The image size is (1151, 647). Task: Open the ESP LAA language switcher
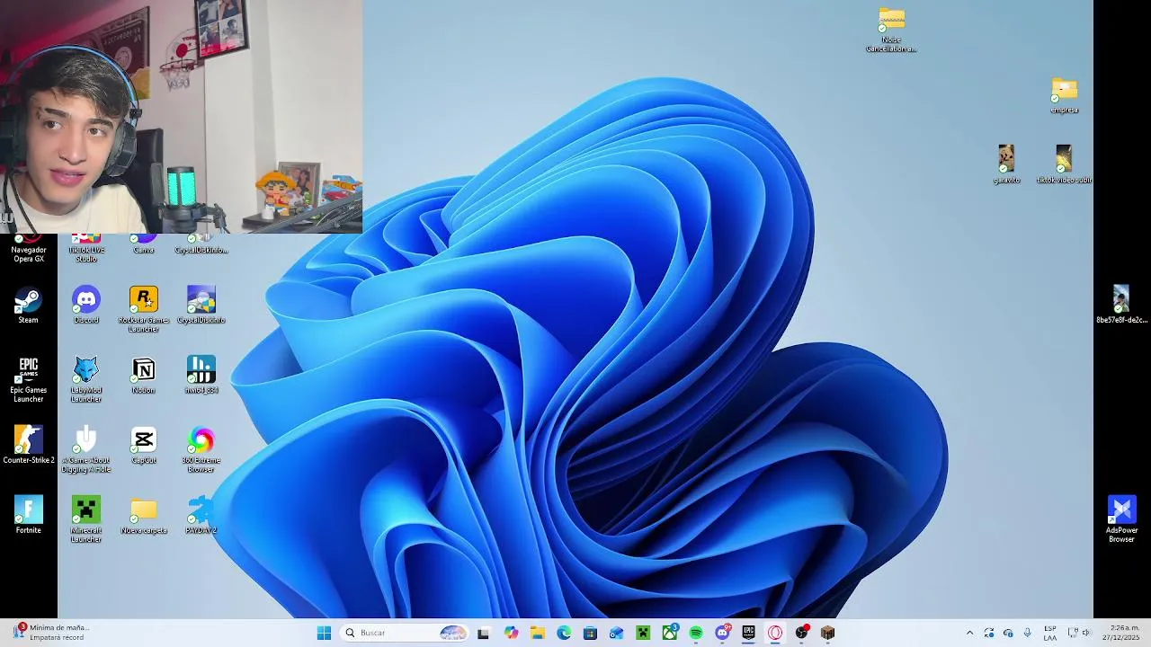pyautogui.click(x=1050, y=633)
